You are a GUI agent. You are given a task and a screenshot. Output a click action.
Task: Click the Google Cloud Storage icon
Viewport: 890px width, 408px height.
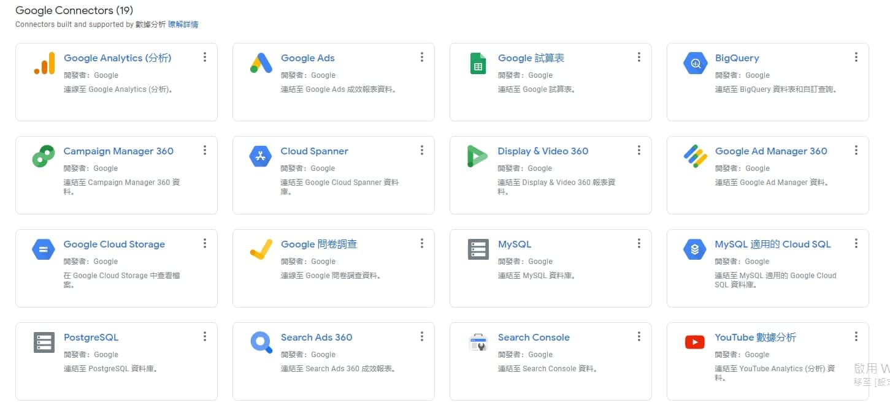coord(44,249)
